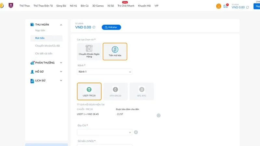Open the Xổ Số menu
Screen dimensions: 260x146
tap(110, 6)
